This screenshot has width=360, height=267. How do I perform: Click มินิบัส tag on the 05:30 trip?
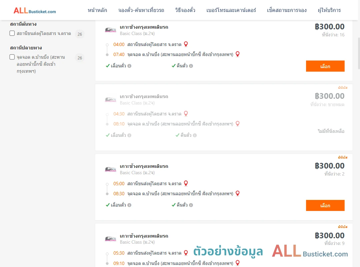pyautogui.click(x=343, y=227)
